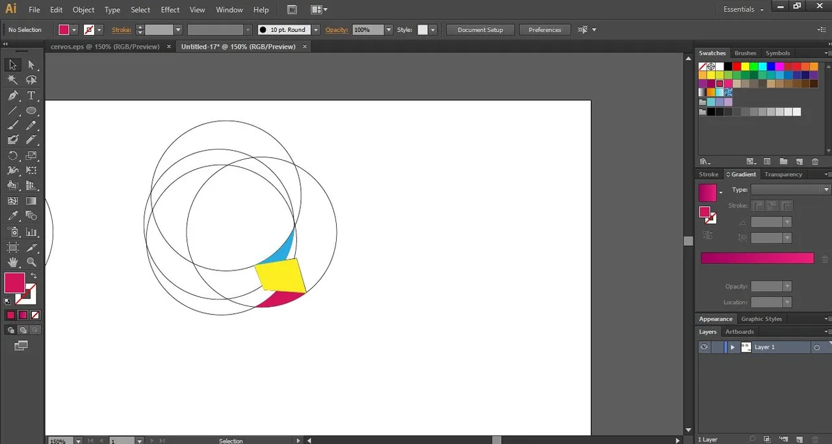This screenshot has width=832, height=444.
Task: Enable Draw Behind mode
Action: 23,330
